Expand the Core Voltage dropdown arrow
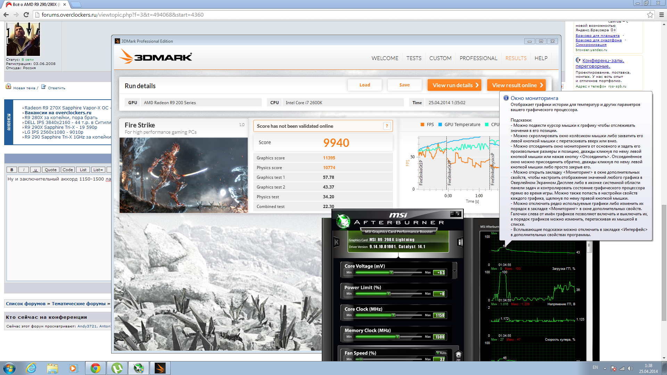 click(454, 271)
